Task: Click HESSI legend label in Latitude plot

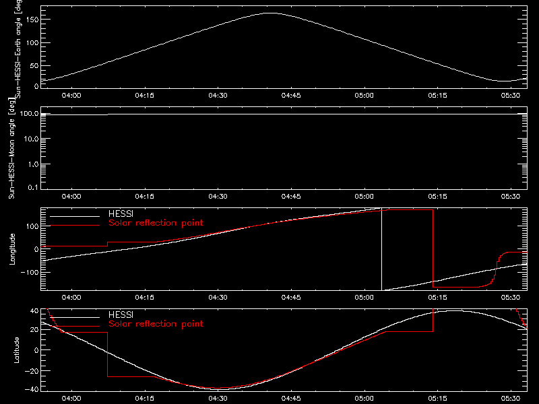Action: click(121, 315)
